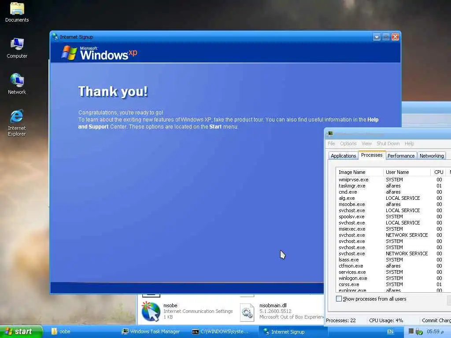The width and height of the screenshot is (451, 338).
Task: Open Task Manager View menu
Action: (366, 143)
